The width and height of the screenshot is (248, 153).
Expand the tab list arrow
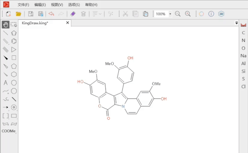click(236, 23)
